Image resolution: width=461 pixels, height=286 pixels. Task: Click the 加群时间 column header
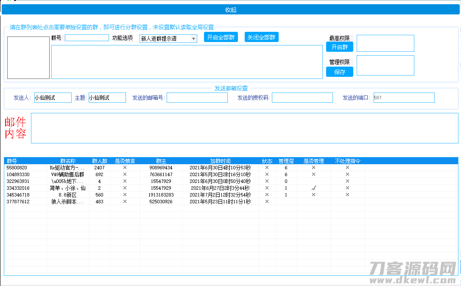(220, 161)
